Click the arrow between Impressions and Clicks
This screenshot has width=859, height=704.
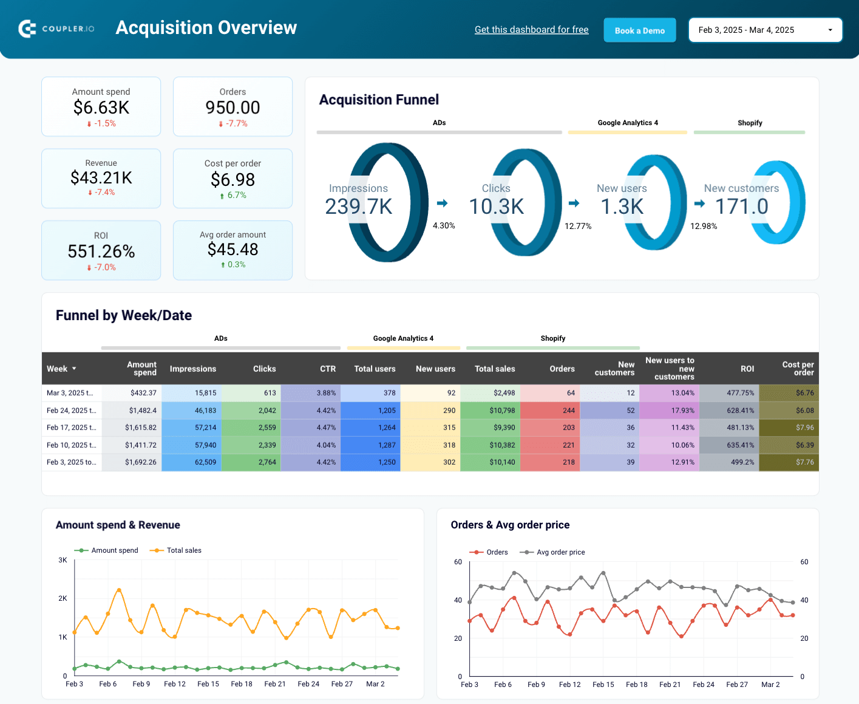click(442, 204)
